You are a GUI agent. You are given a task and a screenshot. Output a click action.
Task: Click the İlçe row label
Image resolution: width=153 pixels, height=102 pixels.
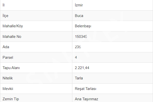point(5,16)
